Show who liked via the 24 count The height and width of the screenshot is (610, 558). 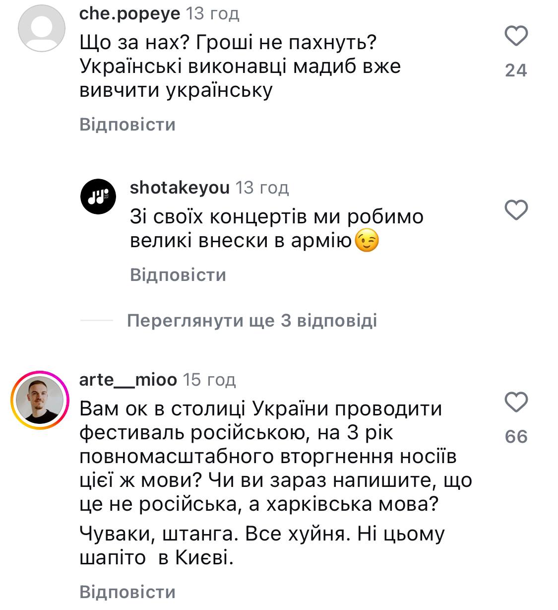coord(516,70)
